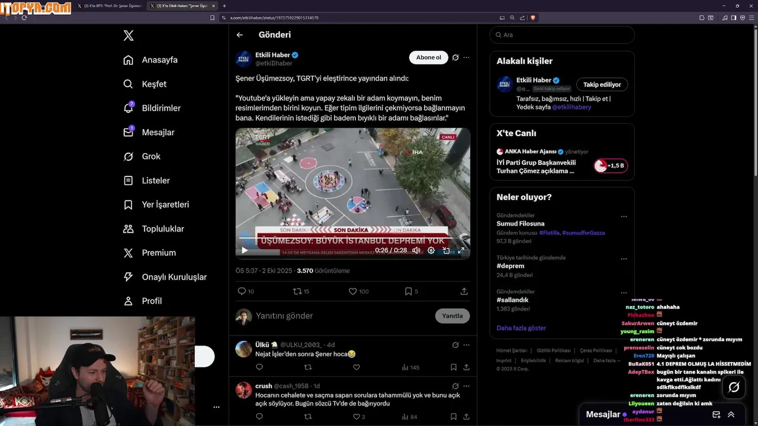Go back using the Gönderi back arrow
Image resolution: width=758 pixels, height=426 pixels.
[x=240, y=35]
